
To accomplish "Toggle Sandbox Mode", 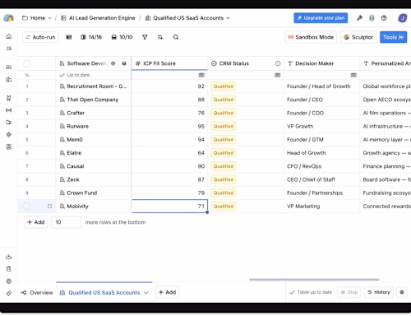I will pyautogui.click(x=311, y=37).
